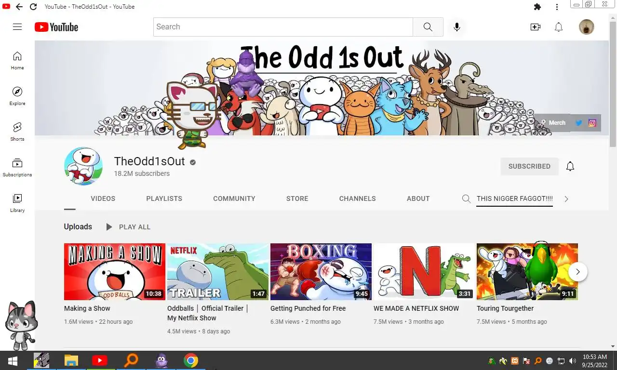Click the Oddballs Trailer thumbnail
Viewport: 617px width, 370px height.
point(218,272)
